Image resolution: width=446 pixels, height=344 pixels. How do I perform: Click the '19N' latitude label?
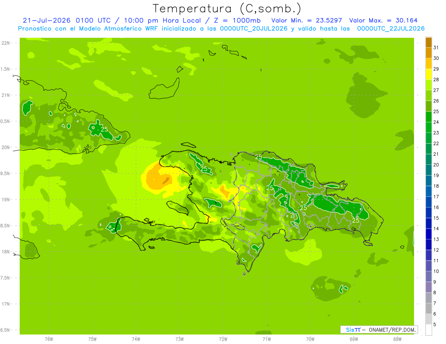point(6,200)
